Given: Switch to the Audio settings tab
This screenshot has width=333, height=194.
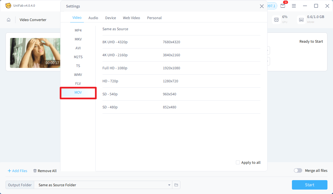Looking at the screenshot, I should point(93,18).
